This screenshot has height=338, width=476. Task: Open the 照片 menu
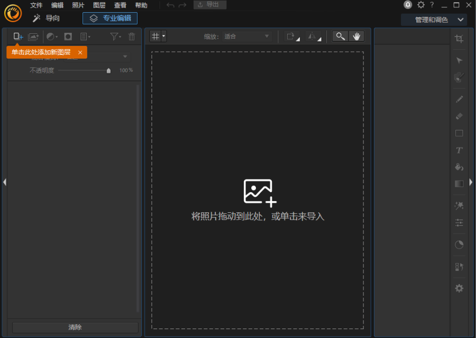78,5
